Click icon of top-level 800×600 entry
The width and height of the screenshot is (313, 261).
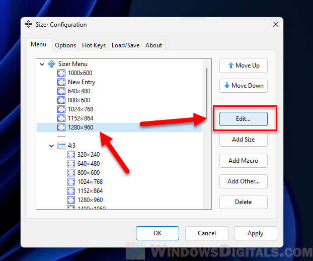[x=61, y=100]
